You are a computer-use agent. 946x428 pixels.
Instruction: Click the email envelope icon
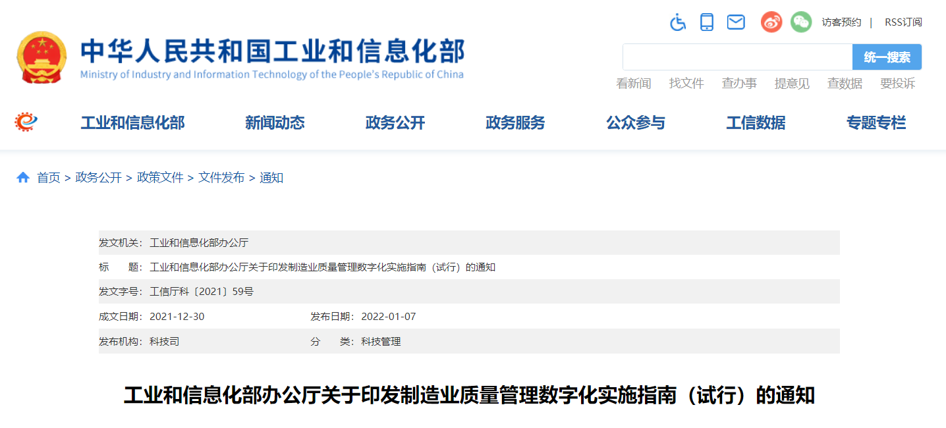(736, 22)
